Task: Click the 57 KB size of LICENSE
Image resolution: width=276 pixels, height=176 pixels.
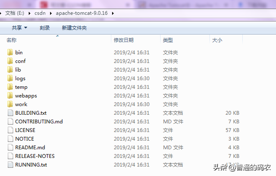Action: pos(232,130)
